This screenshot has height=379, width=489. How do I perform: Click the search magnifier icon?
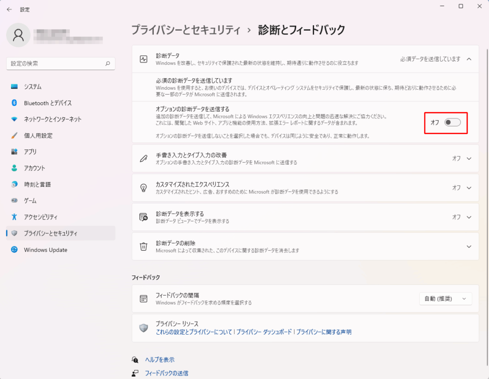[107, 63]
